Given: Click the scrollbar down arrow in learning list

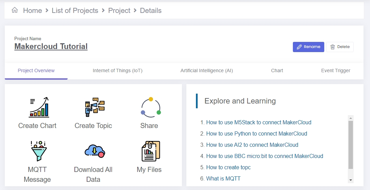Looking at the screenshot, I should [351, 180].
